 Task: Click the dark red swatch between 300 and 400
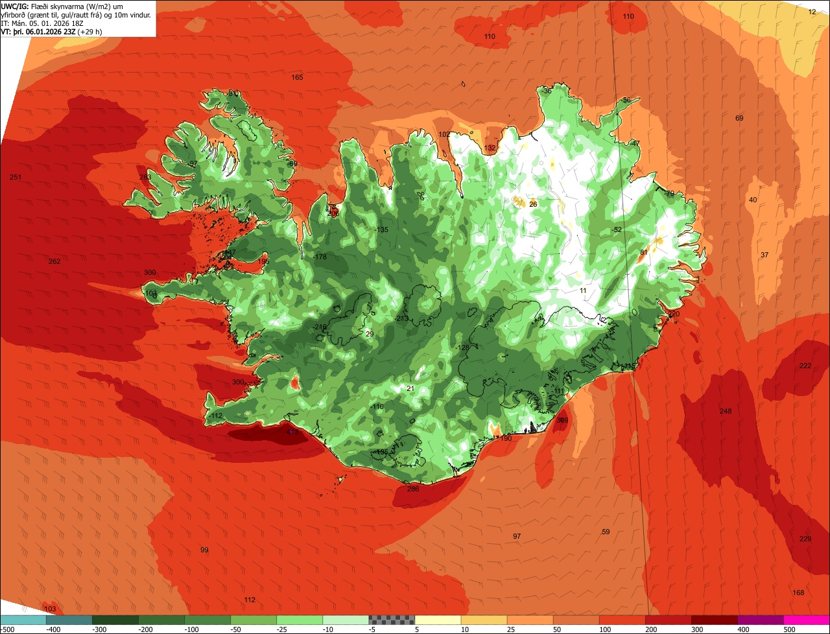714,620
